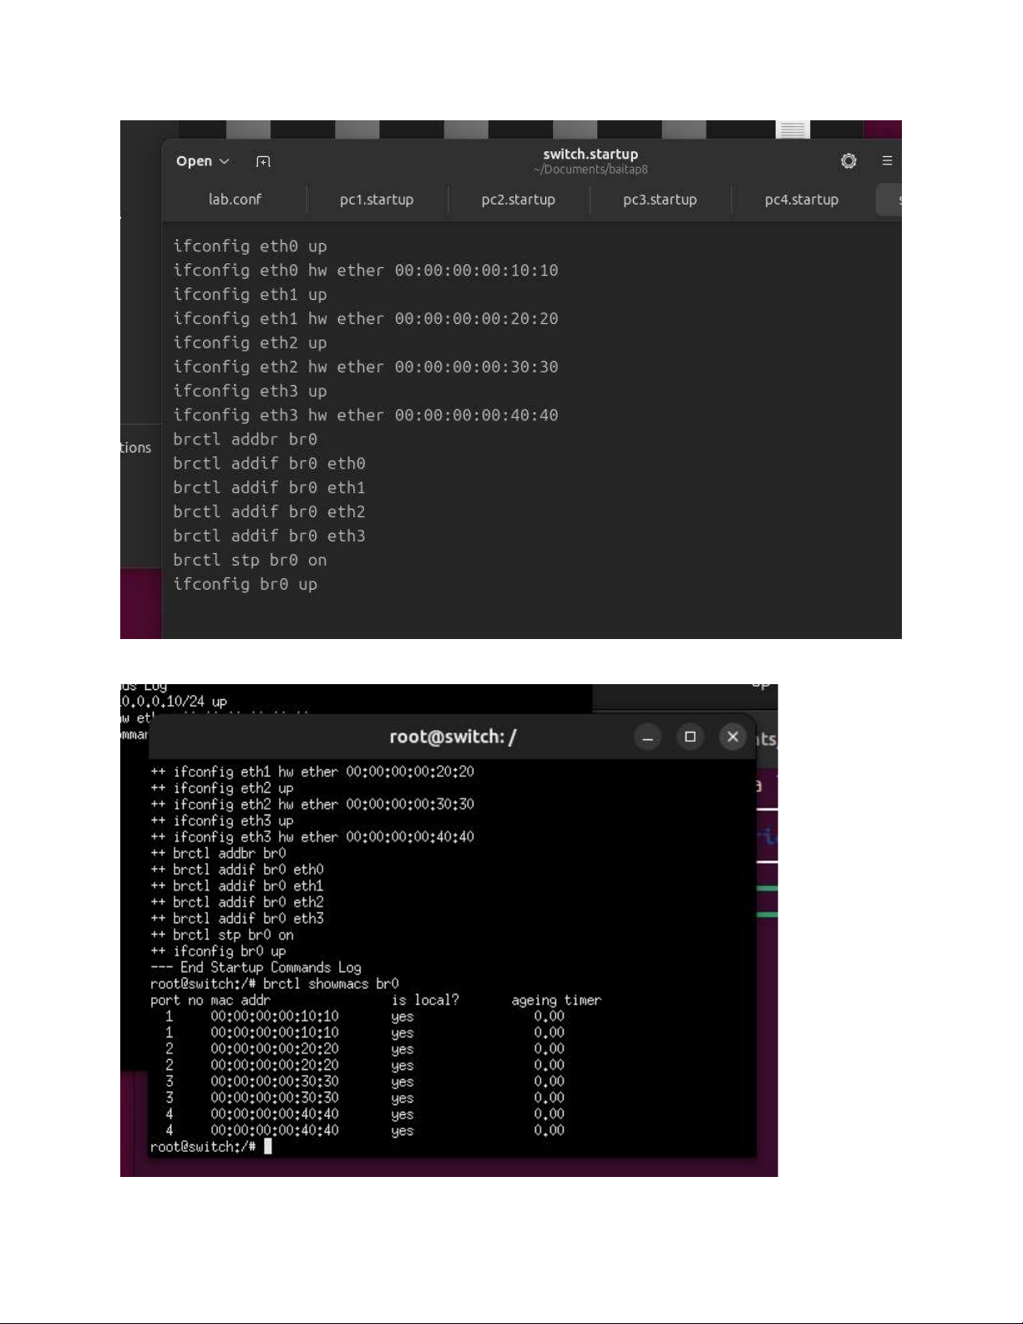Click line 'brctl stp br0 on' in editor

click(250, 561)
